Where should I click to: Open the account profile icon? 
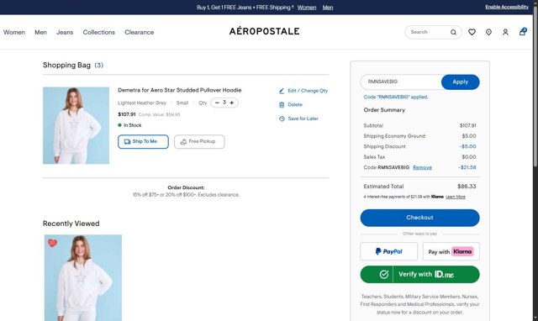pyautogui.click(x=505, y=32)
